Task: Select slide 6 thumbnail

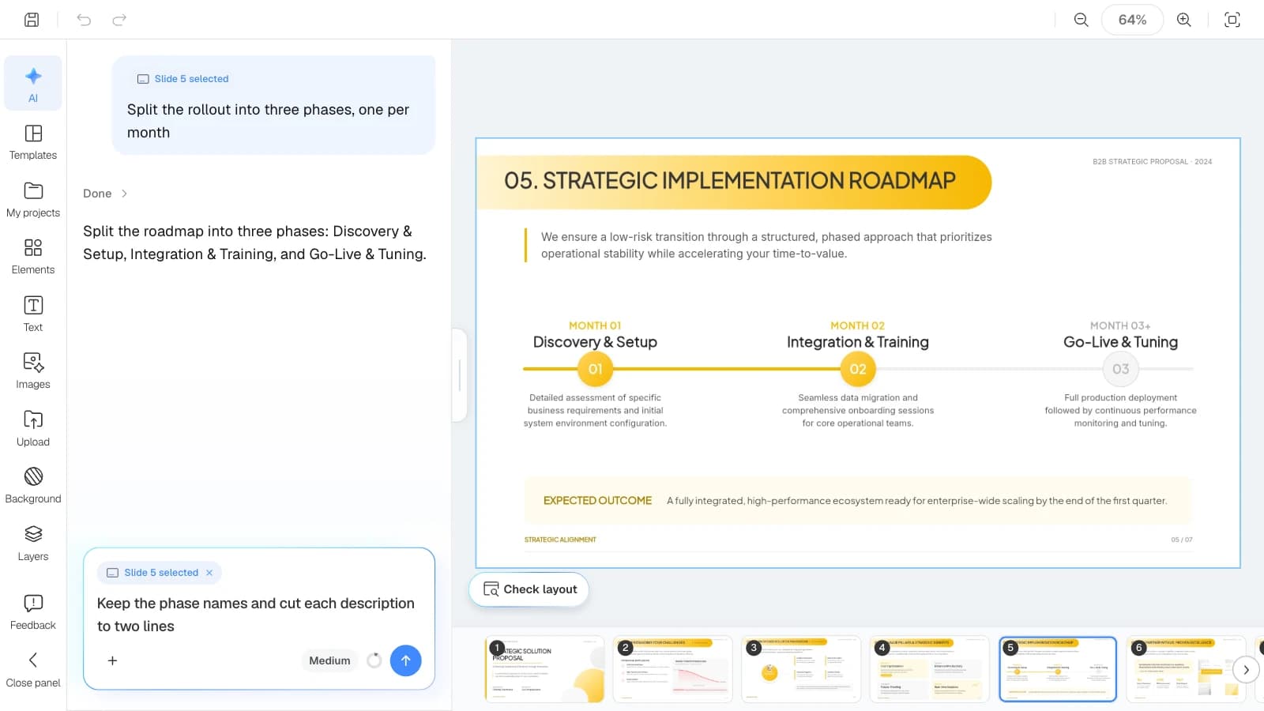Action: pyautogui.click(x=1186, y=669)
